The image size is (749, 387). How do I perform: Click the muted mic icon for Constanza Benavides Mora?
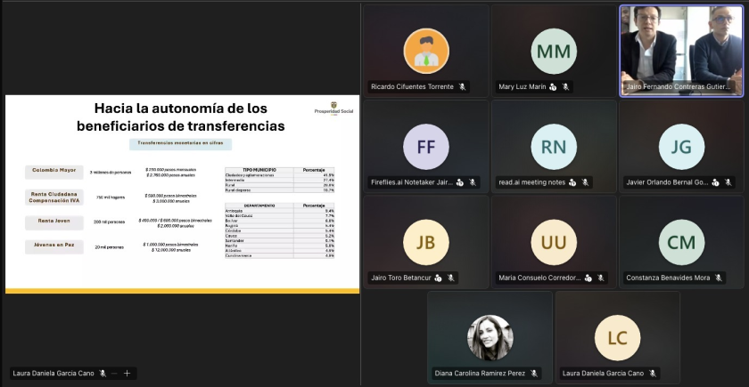[x=718, y=278]
